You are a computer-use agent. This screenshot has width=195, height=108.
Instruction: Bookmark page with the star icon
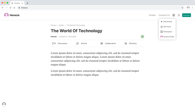[x=182, y=8]
